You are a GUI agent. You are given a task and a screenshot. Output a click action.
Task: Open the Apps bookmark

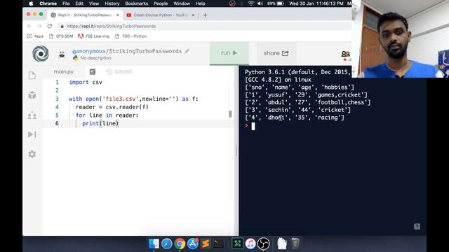[x=36, y=36]
